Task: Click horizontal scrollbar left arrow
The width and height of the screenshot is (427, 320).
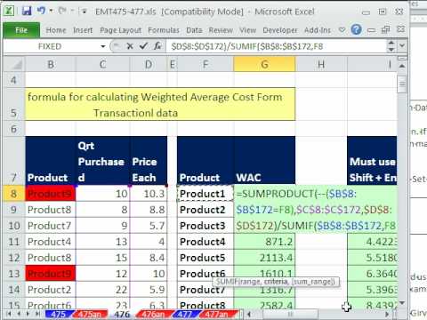Action: tap(249, 314)
